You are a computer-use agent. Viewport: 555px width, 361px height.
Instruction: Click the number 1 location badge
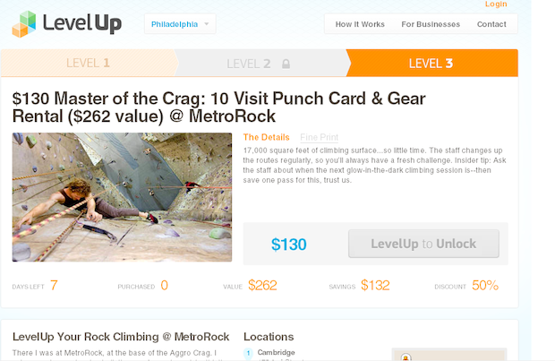tap(248, 353)
